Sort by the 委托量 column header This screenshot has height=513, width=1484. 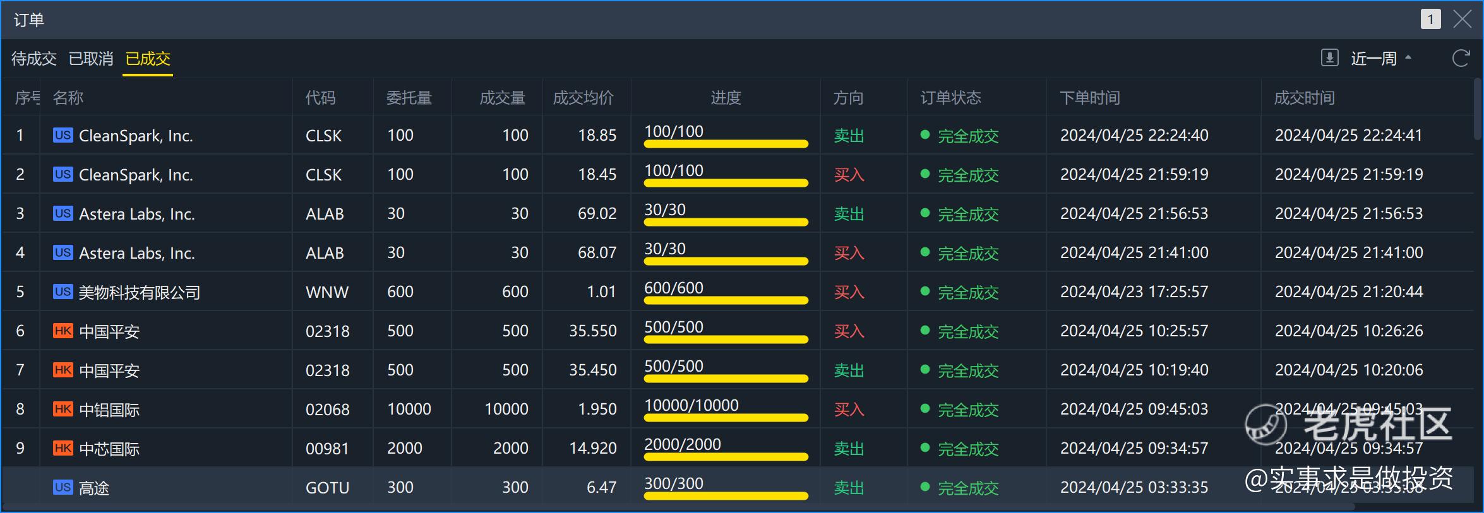(x=409, y=98)
